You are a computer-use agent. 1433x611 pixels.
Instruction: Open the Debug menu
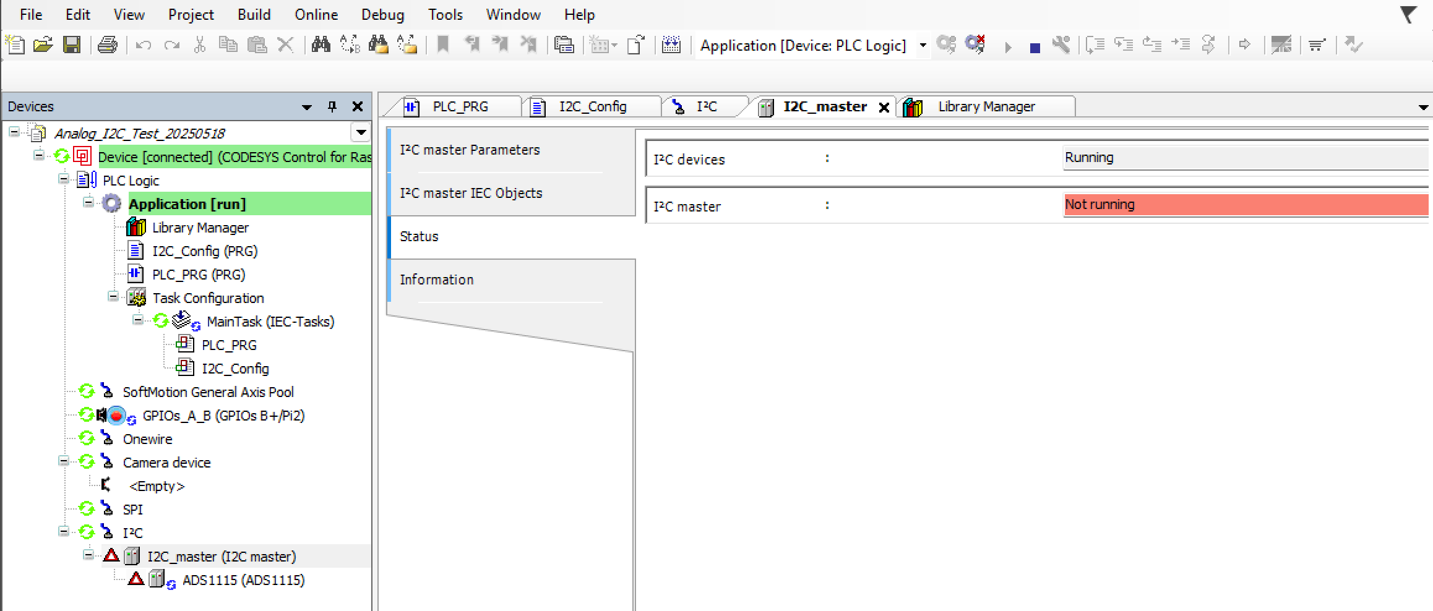pos(383,14)
